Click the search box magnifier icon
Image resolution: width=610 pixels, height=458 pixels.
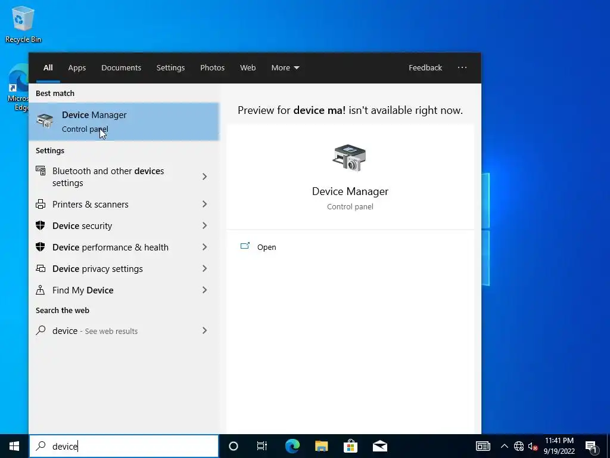[41, 446]
